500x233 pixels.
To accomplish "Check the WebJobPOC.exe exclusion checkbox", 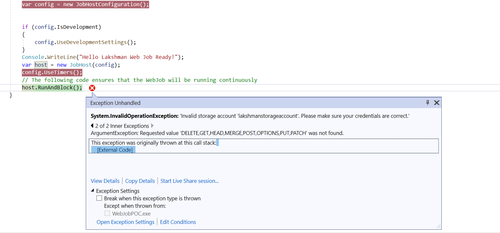I will pos(107,213).
